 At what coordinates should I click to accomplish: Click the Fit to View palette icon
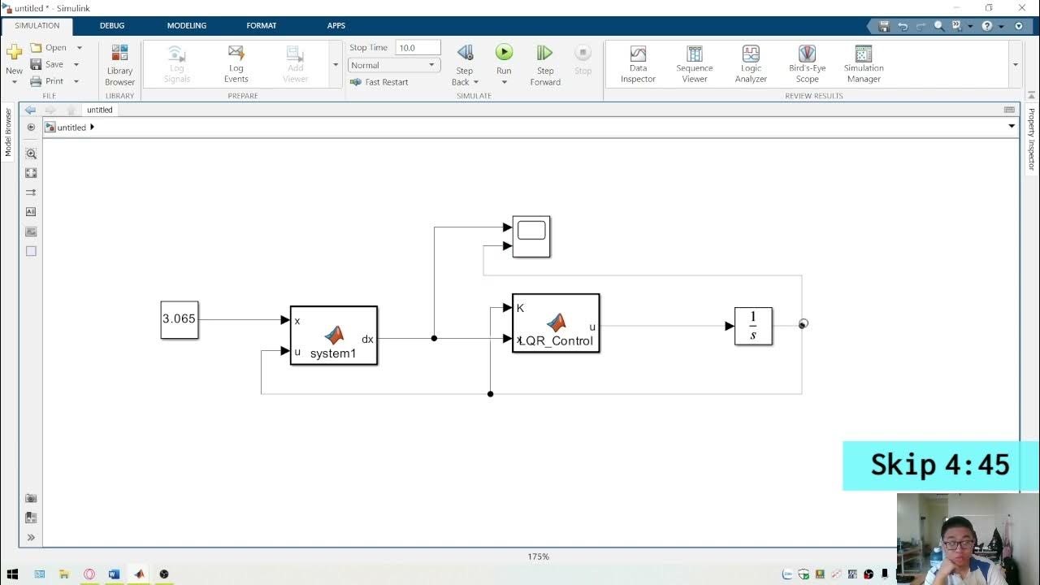pos(31,173)
